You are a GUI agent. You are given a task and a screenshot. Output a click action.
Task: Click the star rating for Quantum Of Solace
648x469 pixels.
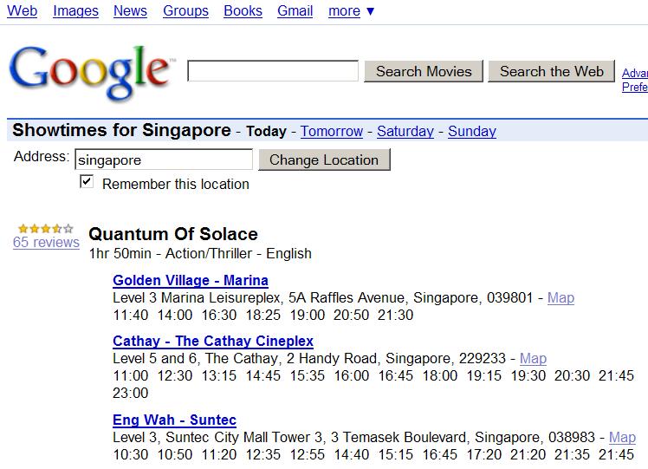(x=45, y=229)
